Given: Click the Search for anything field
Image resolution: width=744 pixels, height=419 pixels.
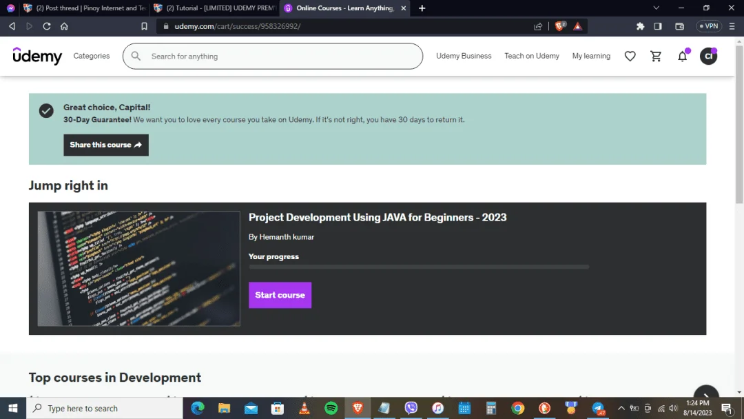Looking at the screenshot, I should 273,56.
